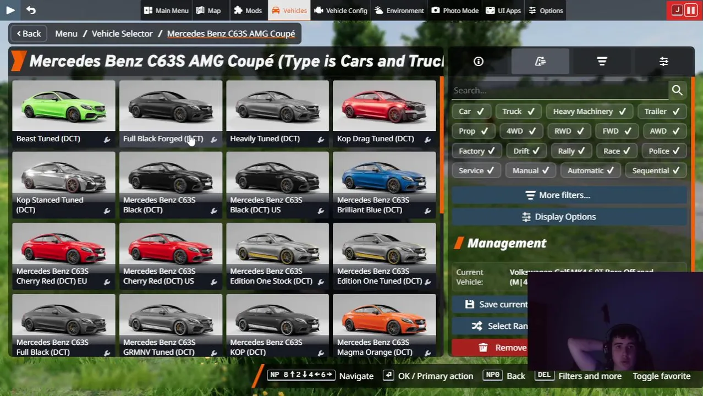Click wrench icon on Cherry Red EU card
The width and height of the screenshot is (703, 396).
(107, 282)
